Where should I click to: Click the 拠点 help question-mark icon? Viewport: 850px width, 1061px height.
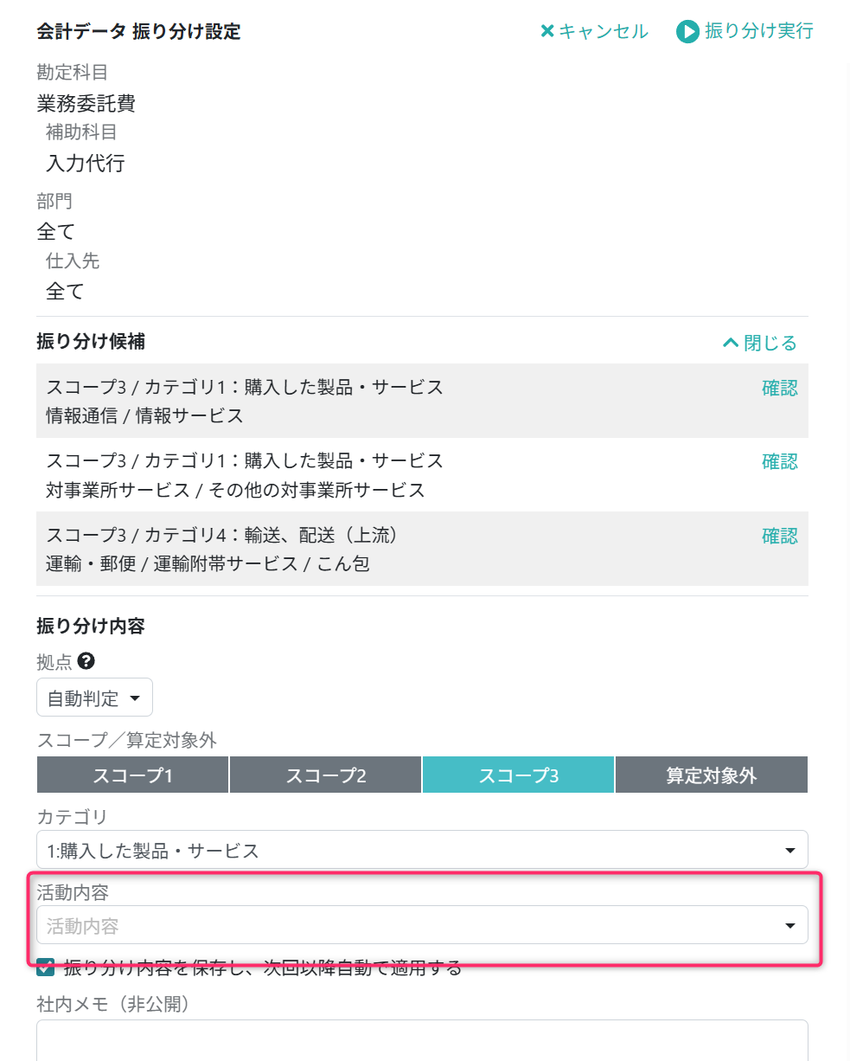(x=86, y=661)
